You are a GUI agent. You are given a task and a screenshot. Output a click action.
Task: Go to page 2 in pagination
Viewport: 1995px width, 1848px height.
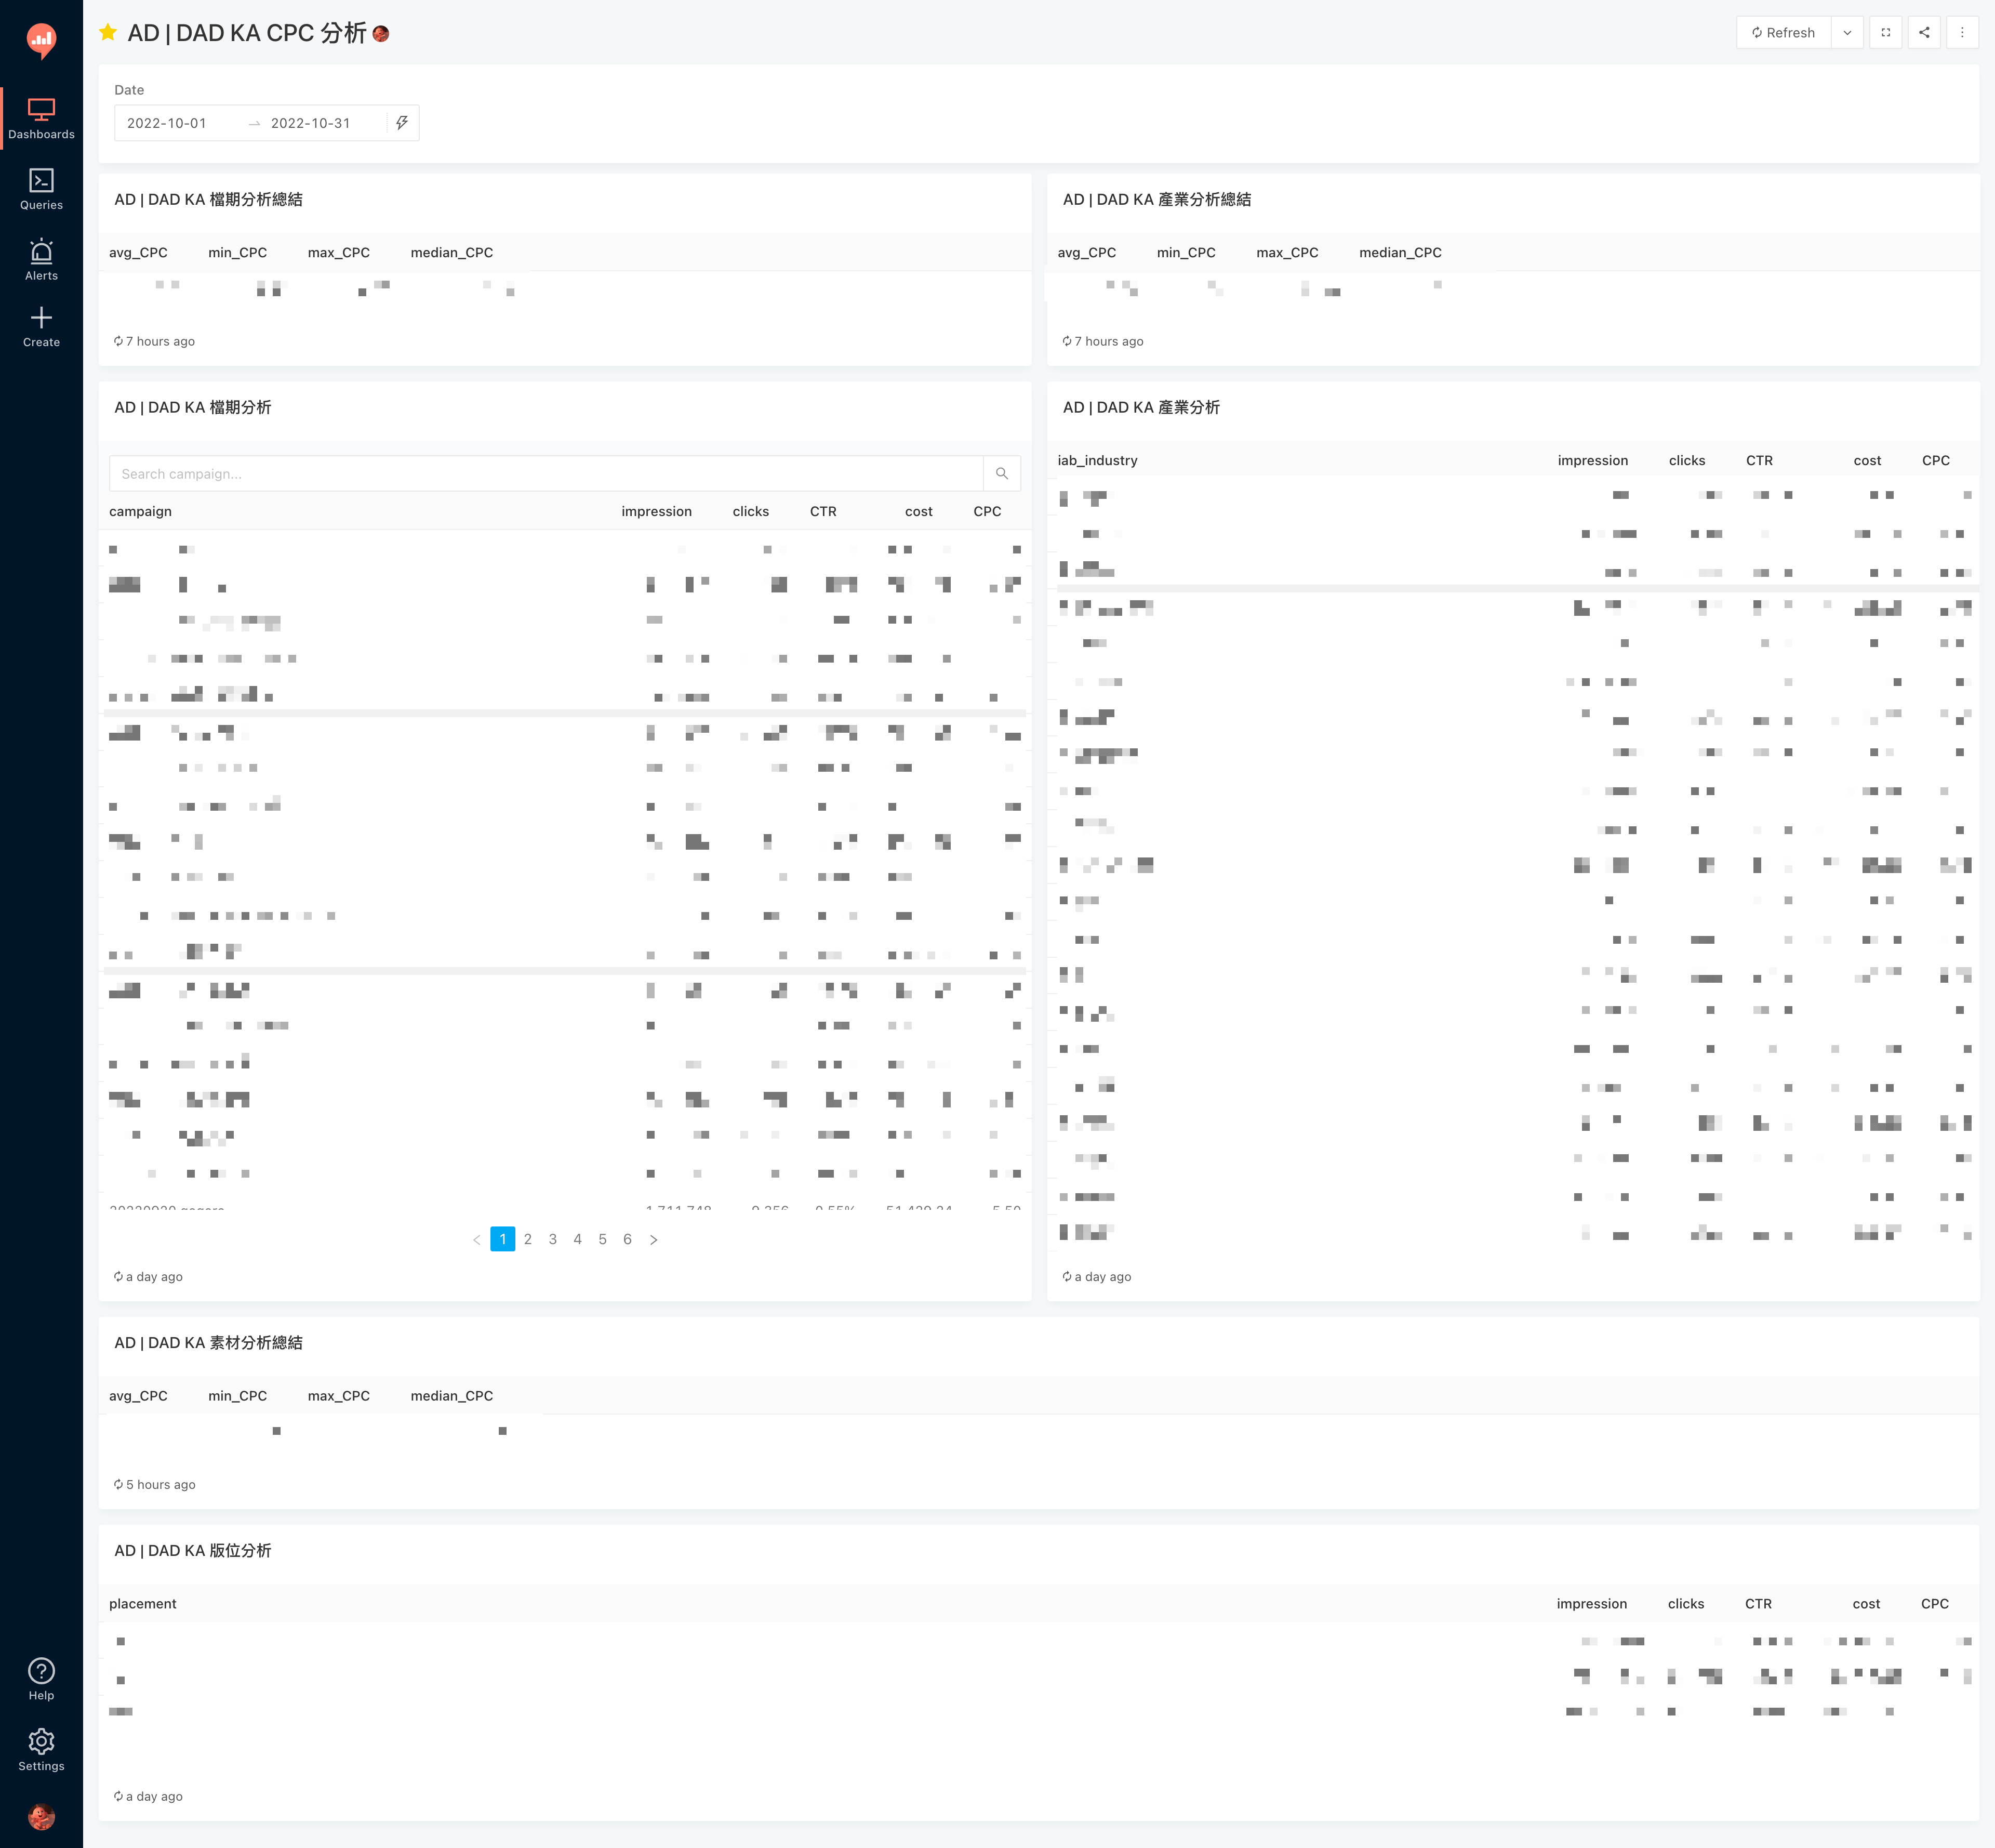[528, 1240]
